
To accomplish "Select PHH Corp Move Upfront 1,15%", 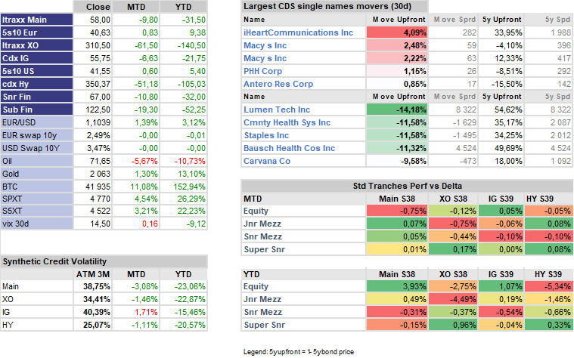I will point(397,71).
